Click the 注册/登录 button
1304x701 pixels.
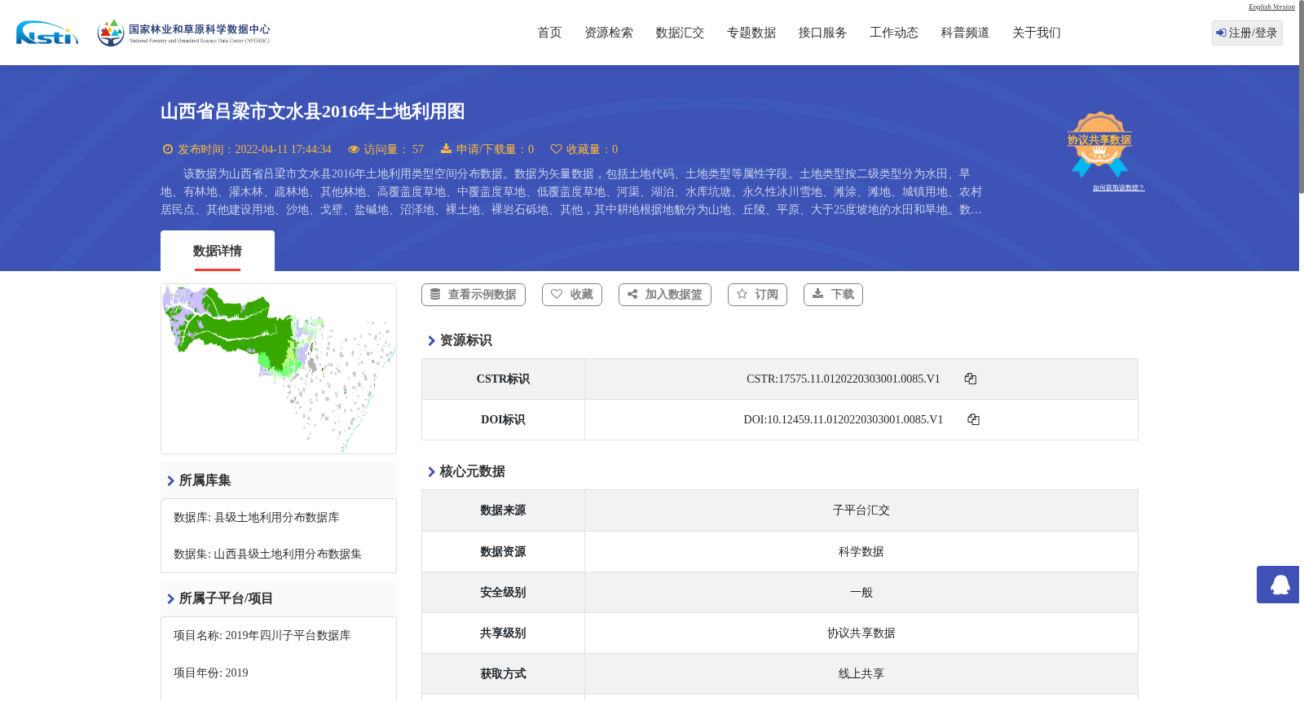pyautogui.click(x=1247, y=33)
